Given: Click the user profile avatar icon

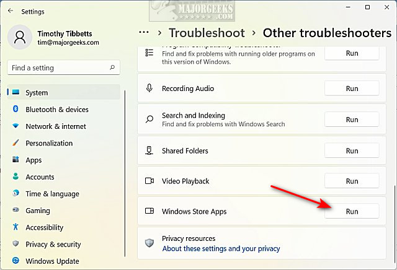Looking at the screenshot, I should [x=20, y=37].
